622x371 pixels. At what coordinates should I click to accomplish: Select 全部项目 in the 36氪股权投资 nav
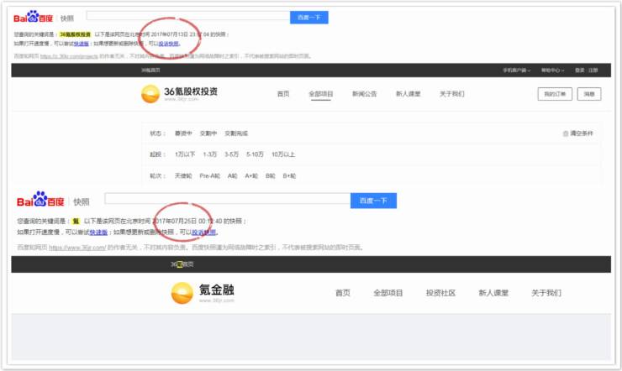321,94
